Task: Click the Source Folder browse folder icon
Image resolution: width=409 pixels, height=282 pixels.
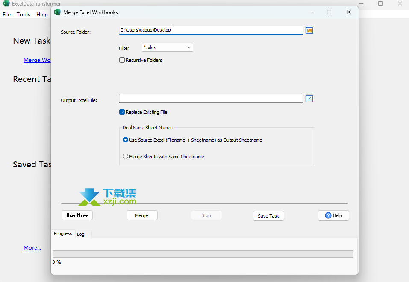Action: [x=309, y=30]
